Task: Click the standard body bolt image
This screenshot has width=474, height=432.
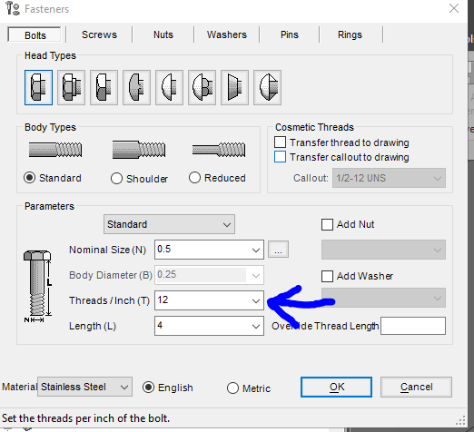Action: [55, 150]
